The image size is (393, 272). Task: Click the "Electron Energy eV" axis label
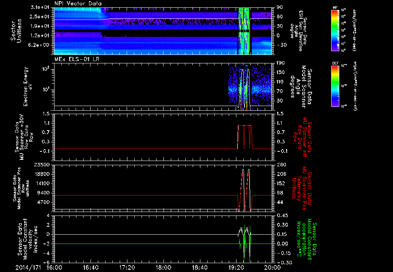tap(28, 86)
